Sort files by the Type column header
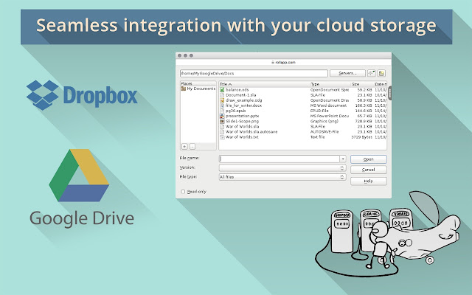The width and height of the screenshot is (472, 295). (330, 84)
